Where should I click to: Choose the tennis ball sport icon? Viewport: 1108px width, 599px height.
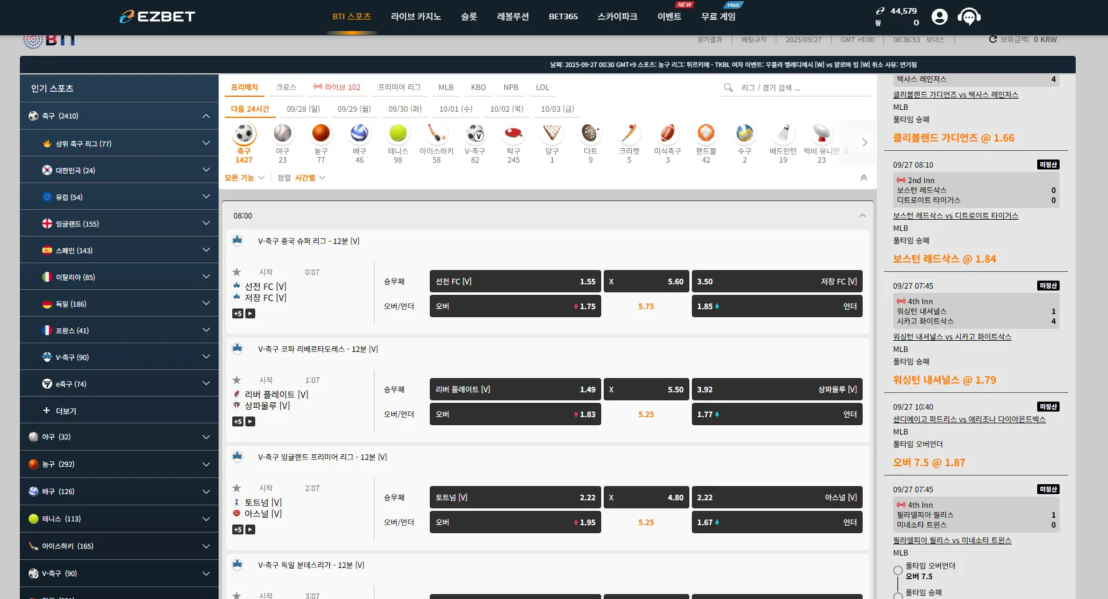tap(398, 133)
